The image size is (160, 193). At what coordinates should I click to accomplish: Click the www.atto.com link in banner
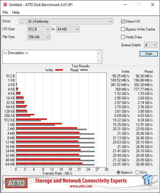(81, 186)
